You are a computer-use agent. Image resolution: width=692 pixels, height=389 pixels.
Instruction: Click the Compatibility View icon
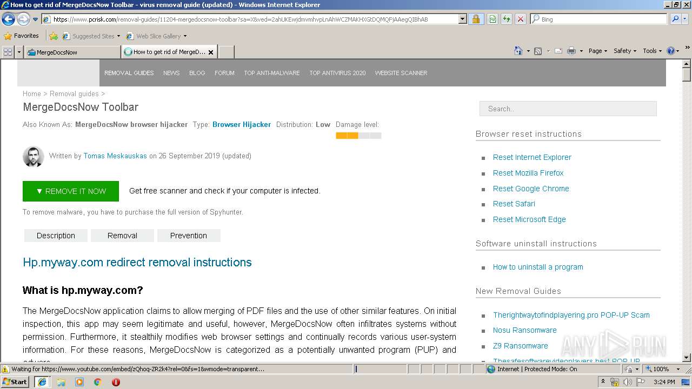[x=493, y=19]
